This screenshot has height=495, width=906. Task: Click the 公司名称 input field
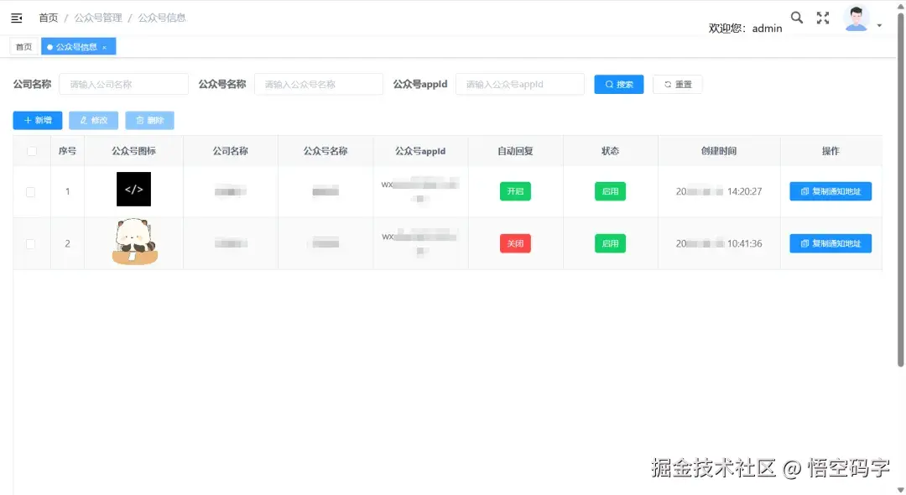coord(123,84)
